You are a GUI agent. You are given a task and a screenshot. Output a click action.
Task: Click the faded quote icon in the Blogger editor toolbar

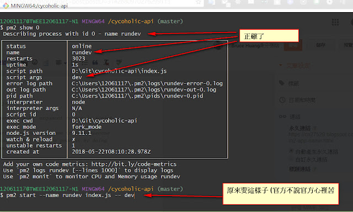click(x=95, y=62)
